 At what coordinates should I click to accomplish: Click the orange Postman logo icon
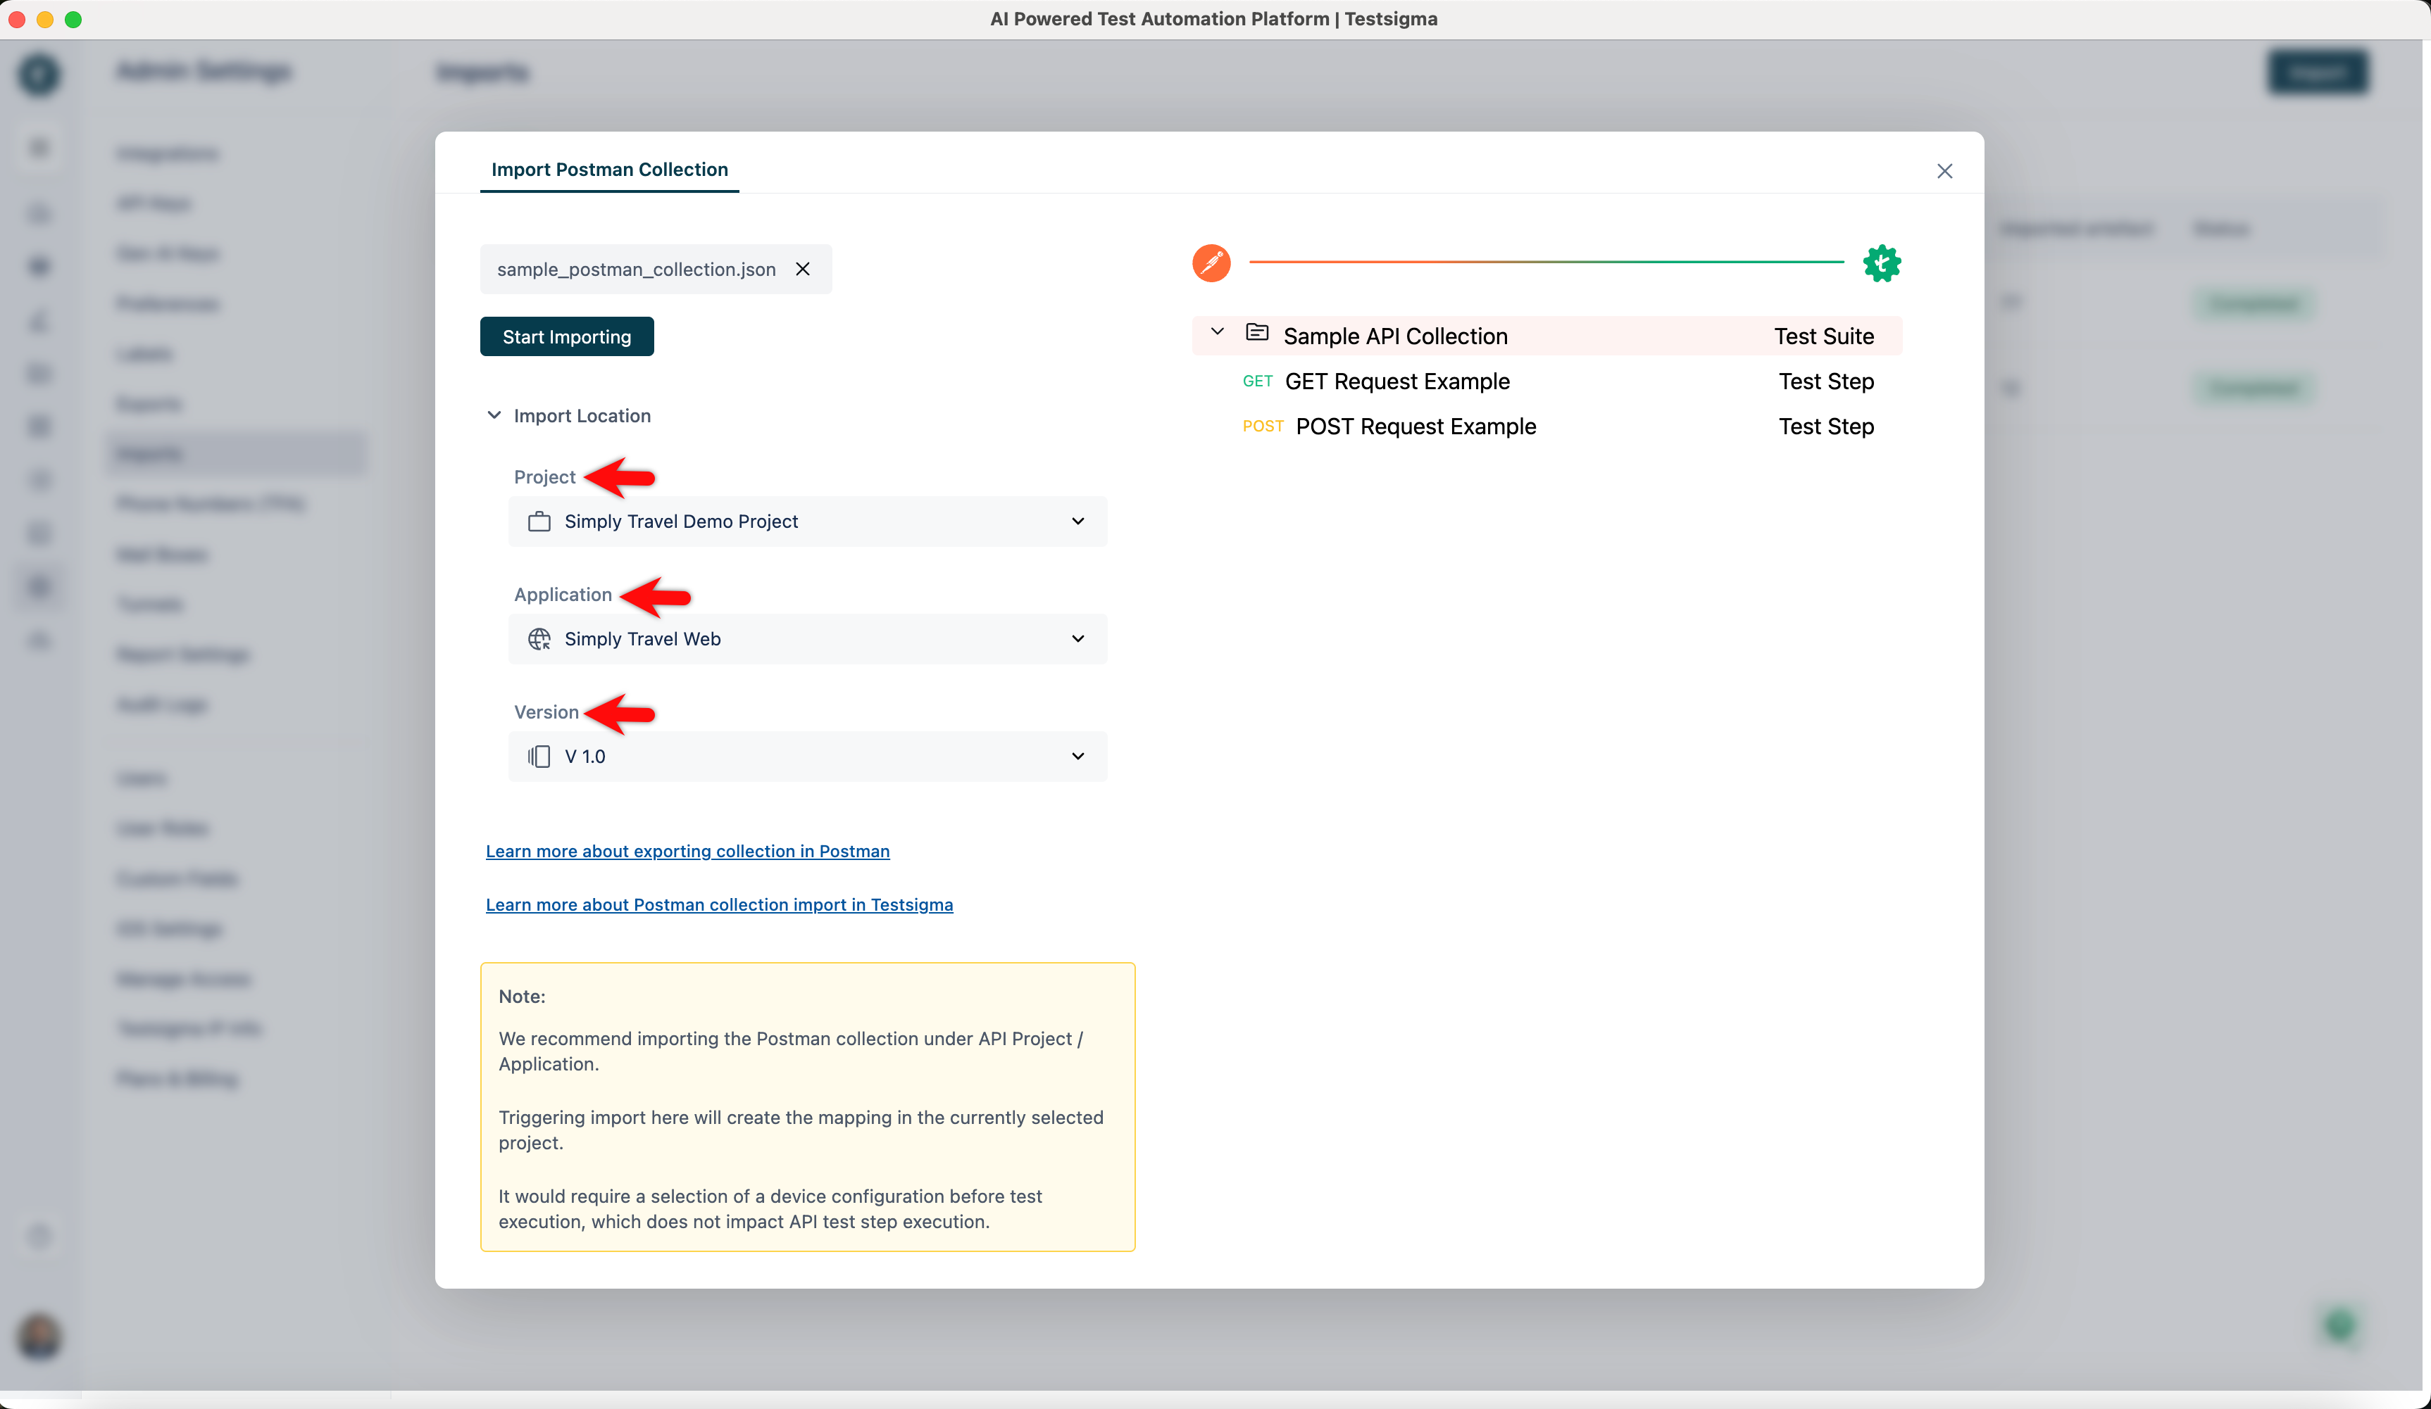tap(1211, 263)
